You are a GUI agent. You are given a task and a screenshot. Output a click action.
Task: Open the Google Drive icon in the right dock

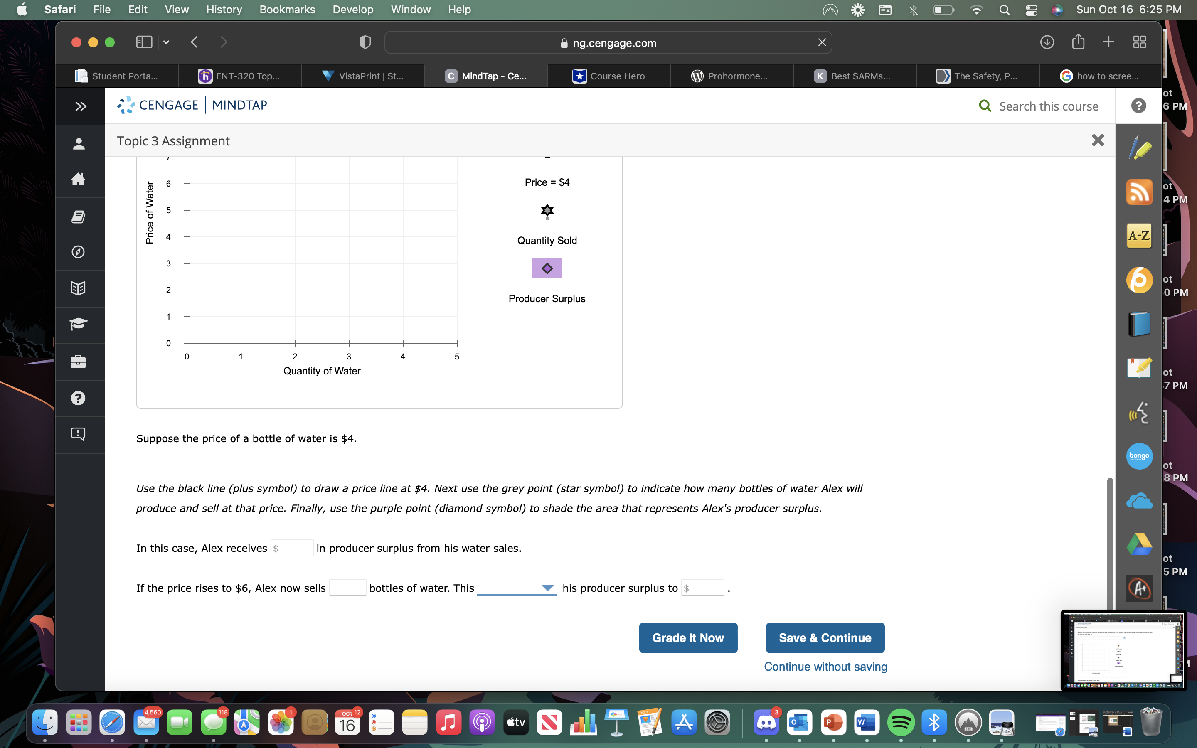[1139, 544]
